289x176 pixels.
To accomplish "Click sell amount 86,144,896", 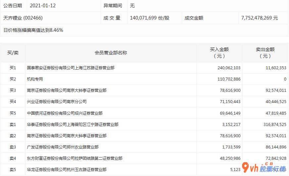I will coord(276,147).
